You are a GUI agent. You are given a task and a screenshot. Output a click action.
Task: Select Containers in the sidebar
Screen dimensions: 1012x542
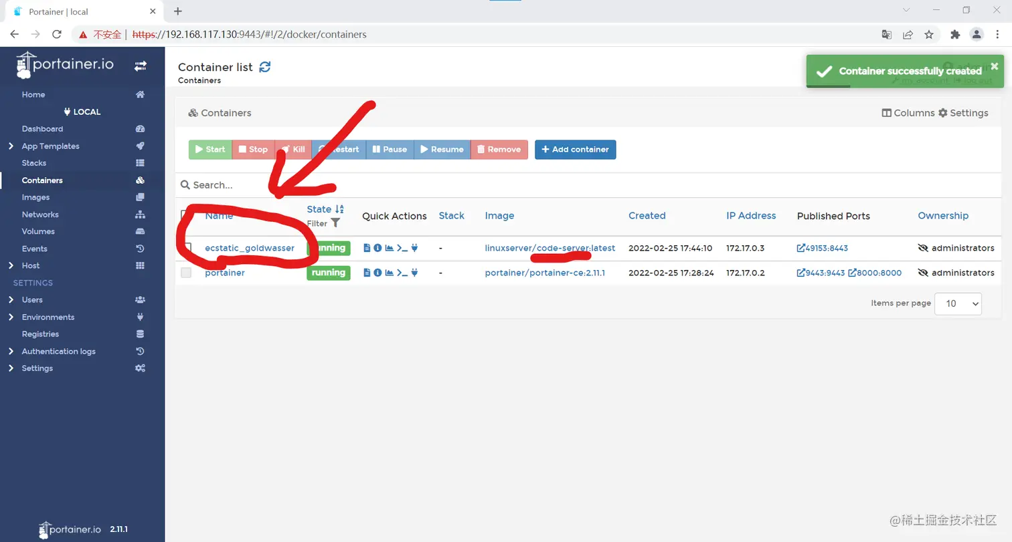point(42,180)
